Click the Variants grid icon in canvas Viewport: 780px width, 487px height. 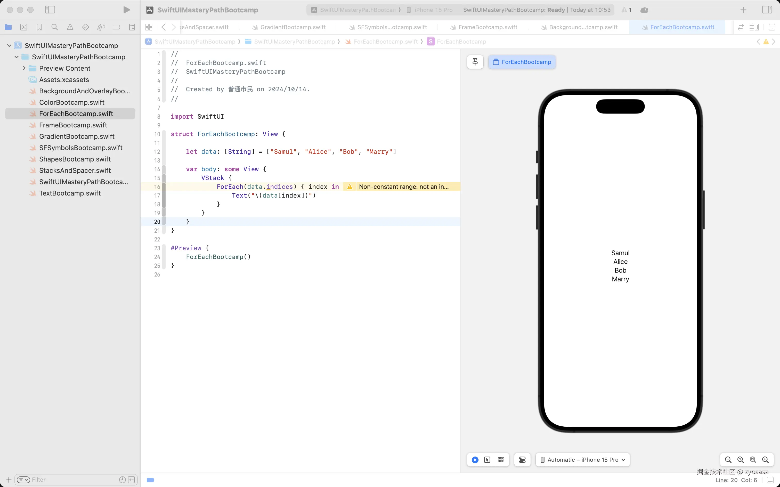tap(501, 460)
